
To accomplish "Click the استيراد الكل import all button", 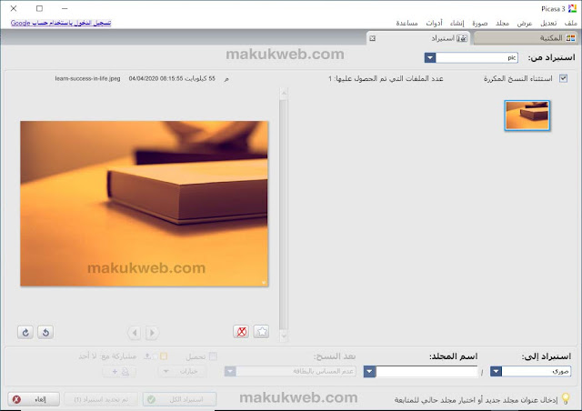I will 180,399.
